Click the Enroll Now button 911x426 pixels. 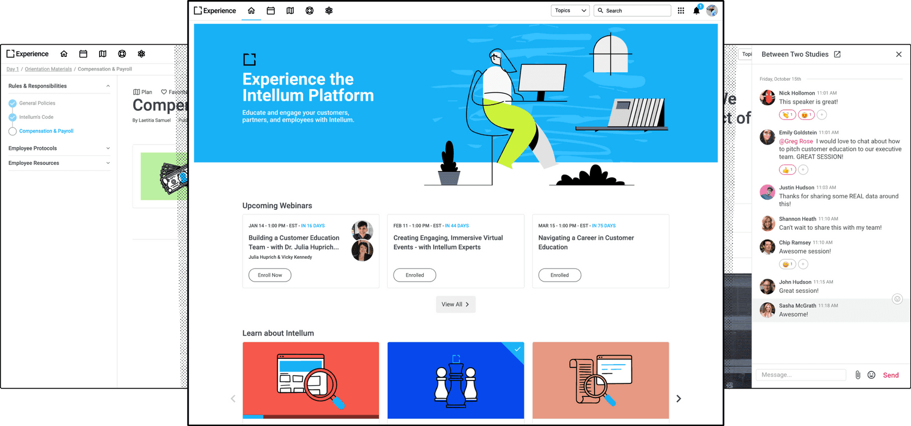pyautogui.click(x=270, y=275)
